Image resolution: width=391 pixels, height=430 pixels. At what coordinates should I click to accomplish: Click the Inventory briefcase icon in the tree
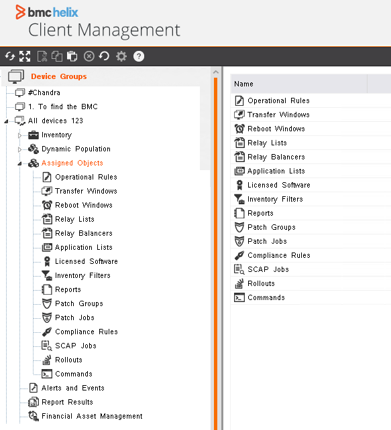pyautogui.click(x=34, y=135)
